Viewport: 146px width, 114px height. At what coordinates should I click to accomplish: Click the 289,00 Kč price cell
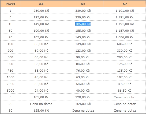[41, 11]
